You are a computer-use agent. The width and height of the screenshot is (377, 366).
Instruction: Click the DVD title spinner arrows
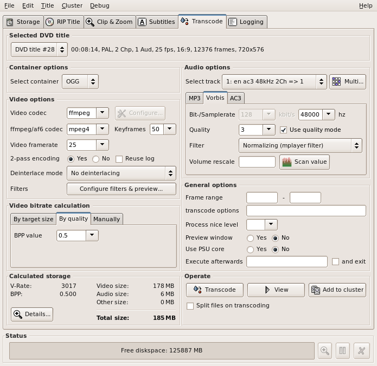(x=62, y=49)
